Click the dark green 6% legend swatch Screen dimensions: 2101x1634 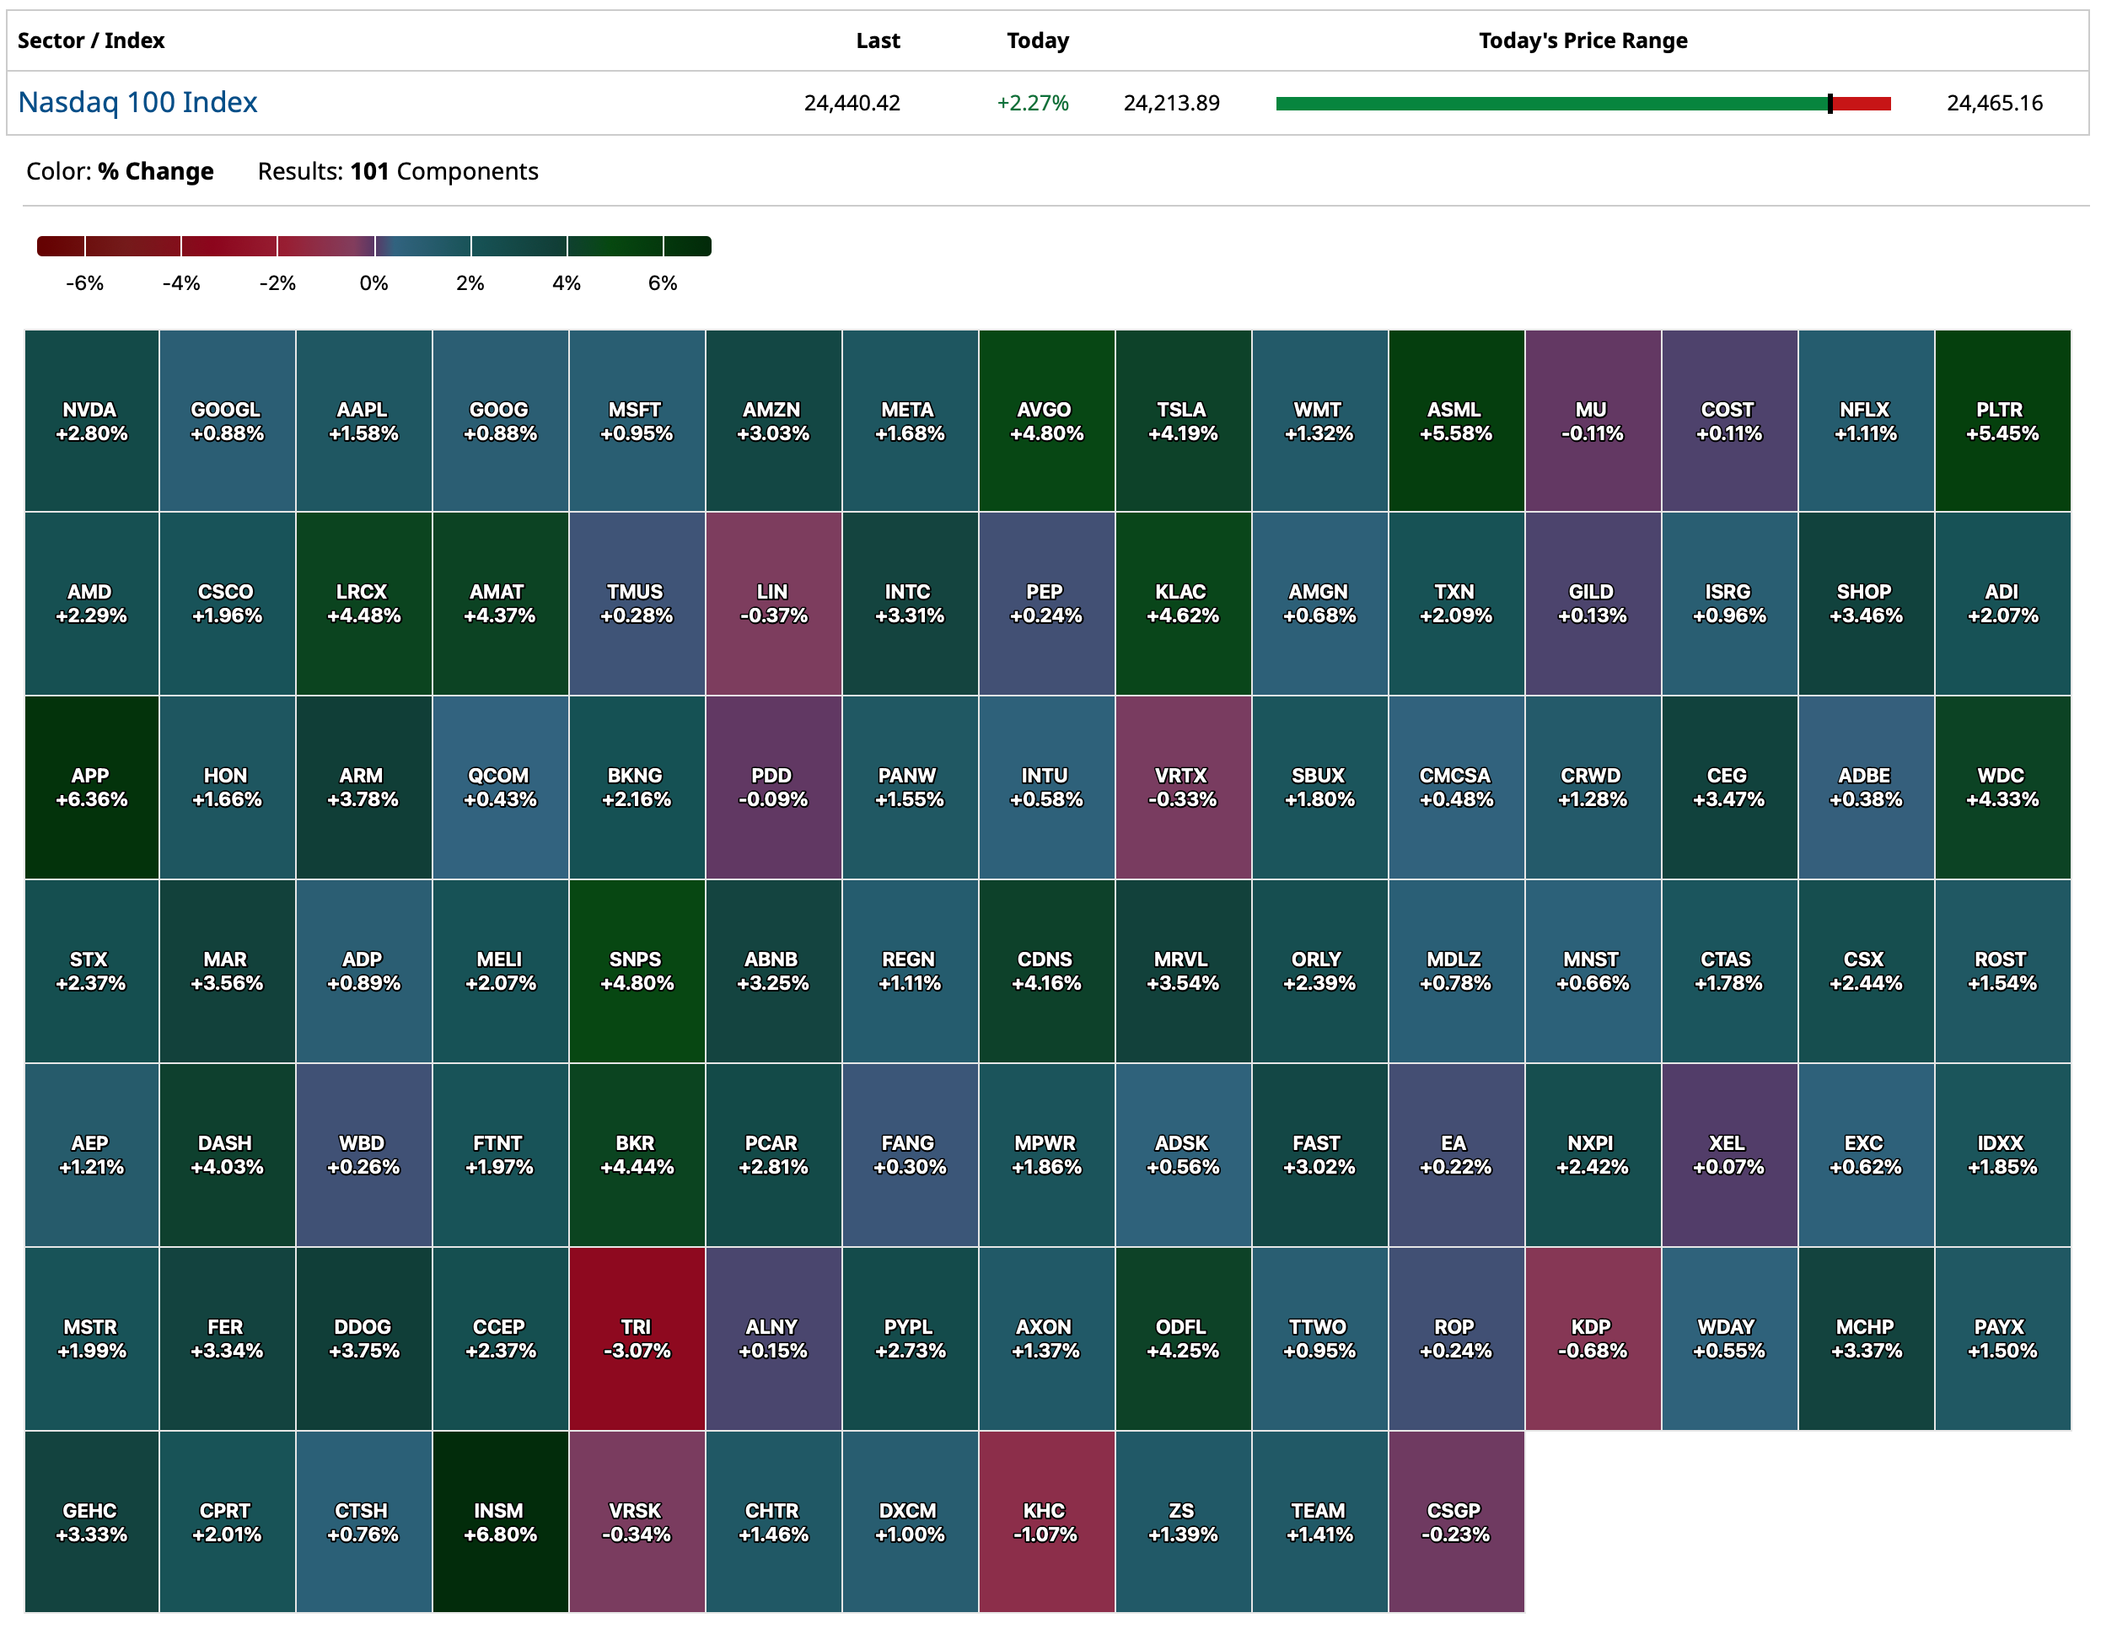[687, 246]
